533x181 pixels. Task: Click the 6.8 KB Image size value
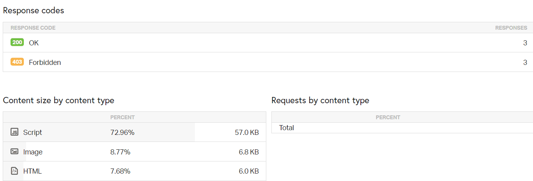click(x=248, y=152)
